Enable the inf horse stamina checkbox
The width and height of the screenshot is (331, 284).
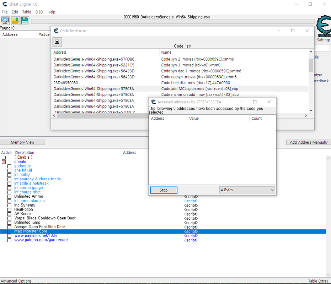coord(9,201)
